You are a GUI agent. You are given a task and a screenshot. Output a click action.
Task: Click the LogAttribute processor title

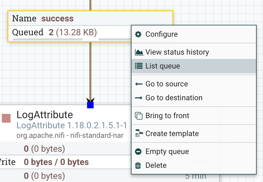45,115
